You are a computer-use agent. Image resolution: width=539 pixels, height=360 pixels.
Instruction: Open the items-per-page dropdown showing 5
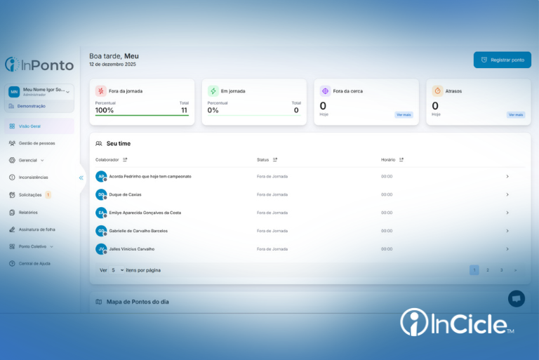(x=117, y=270)
